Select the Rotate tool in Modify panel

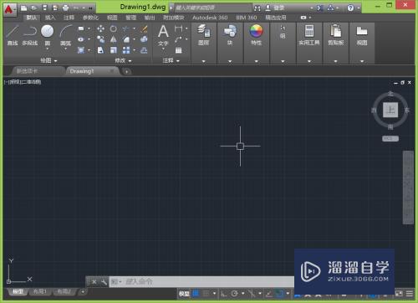114,28
